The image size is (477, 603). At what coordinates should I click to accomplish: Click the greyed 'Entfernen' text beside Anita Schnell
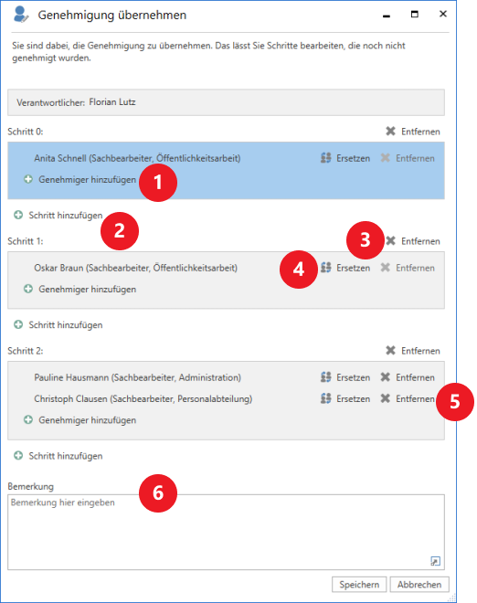pyautogui.click(x=415, y=158)
